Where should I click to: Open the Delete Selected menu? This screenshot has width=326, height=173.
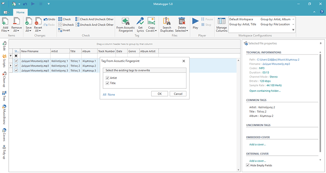point(182,25)
